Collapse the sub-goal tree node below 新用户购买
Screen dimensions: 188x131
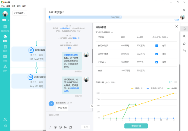click(x=37, y=68)
